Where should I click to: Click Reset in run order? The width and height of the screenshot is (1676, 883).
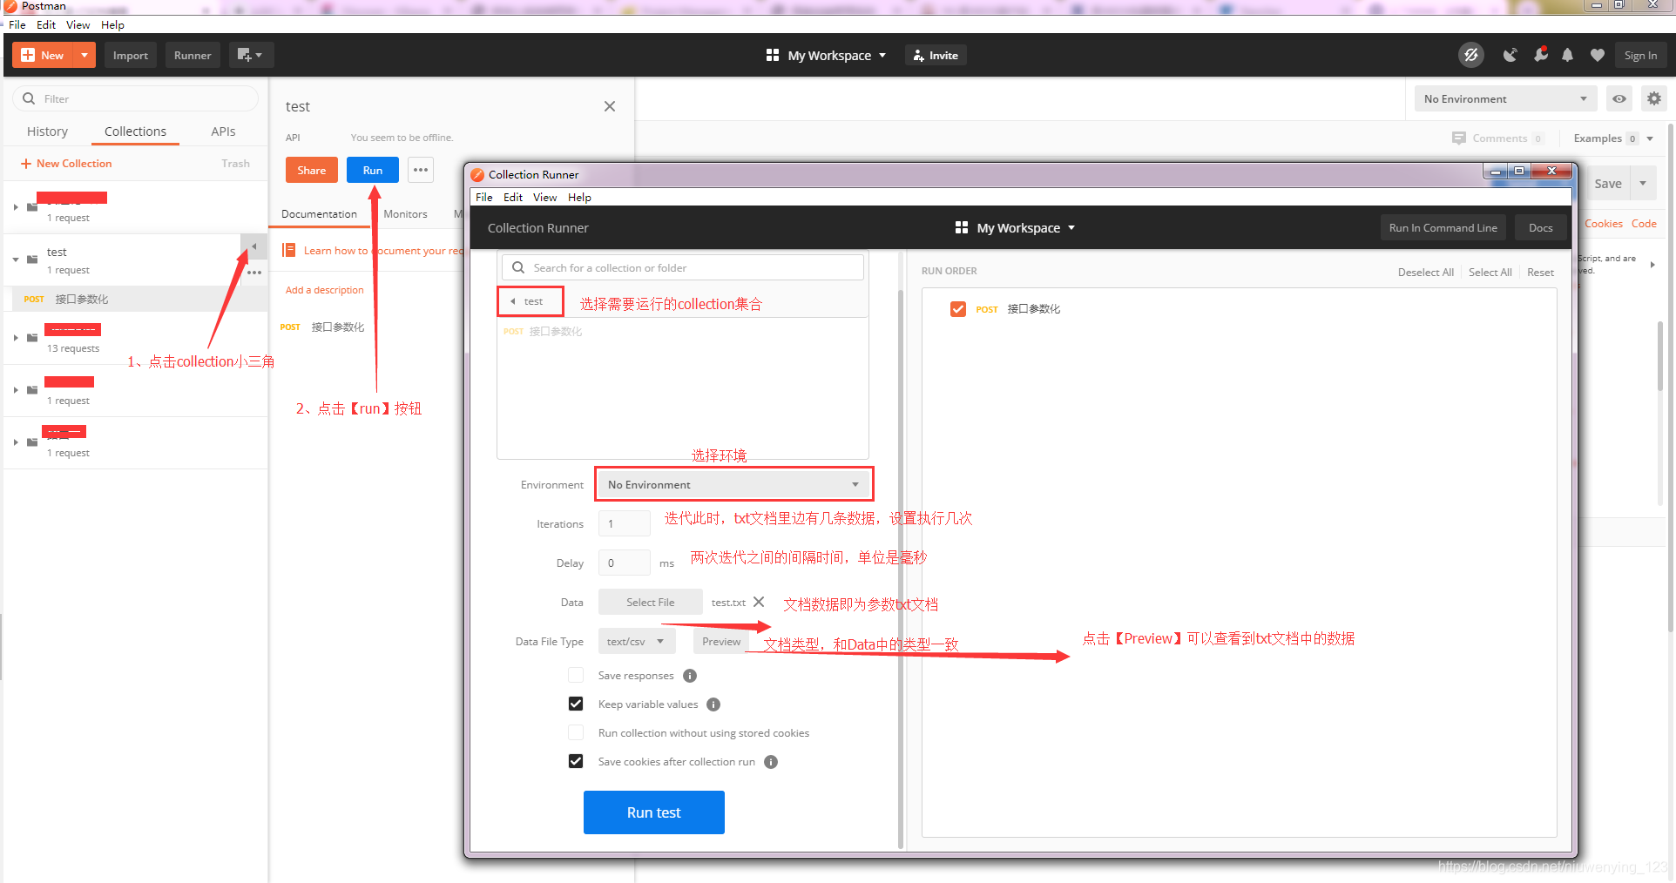coord(1540,272)
